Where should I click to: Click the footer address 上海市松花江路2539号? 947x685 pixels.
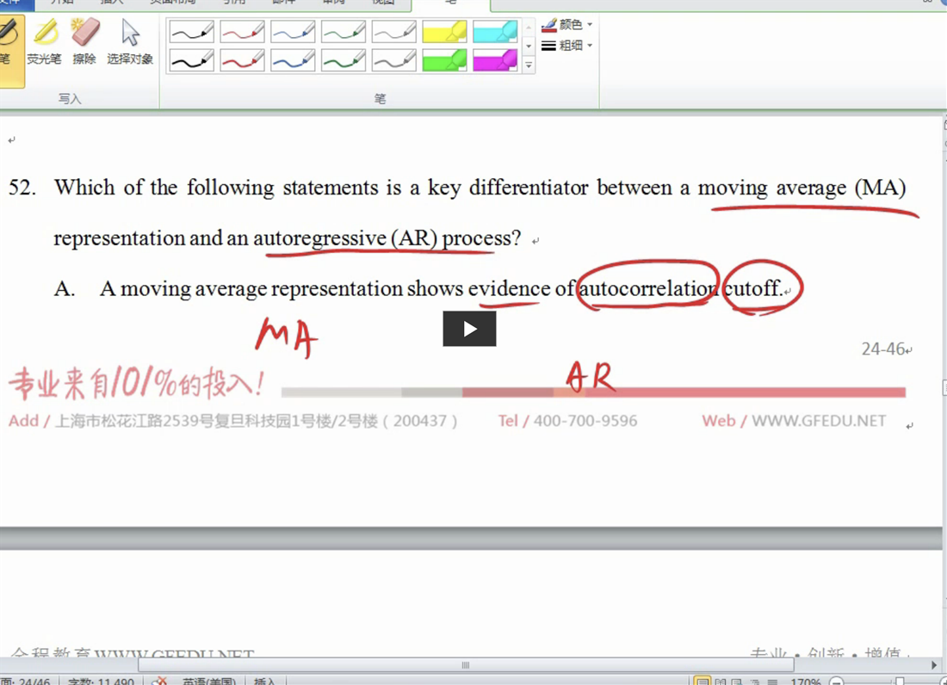tap(134, 421)
